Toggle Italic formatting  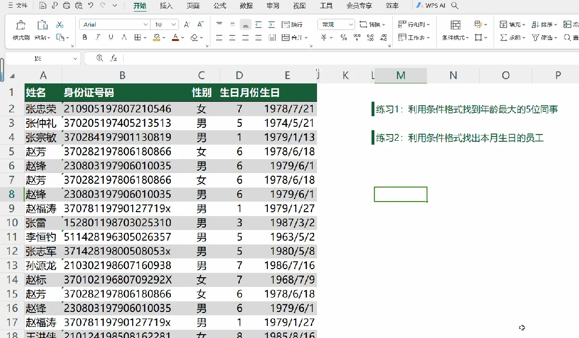tap(98, 37)
